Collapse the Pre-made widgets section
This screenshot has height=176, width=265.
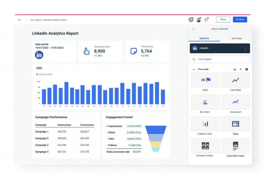[x=194, y=69]
